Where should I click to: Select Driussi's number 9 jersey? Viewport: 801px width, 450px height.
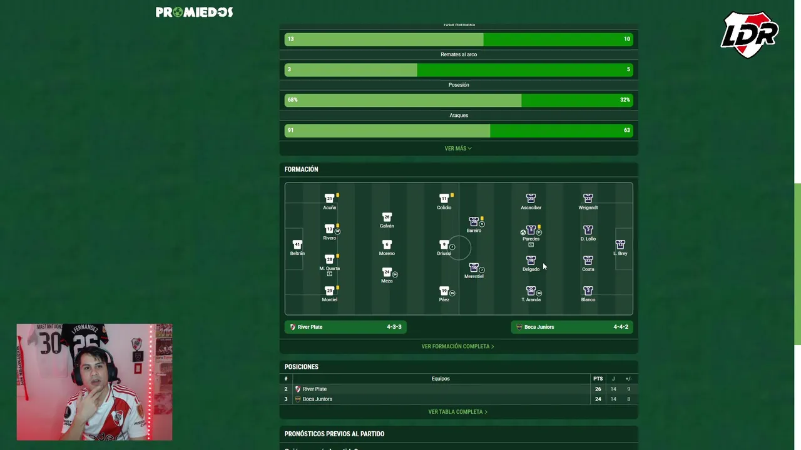click(444, 244)
